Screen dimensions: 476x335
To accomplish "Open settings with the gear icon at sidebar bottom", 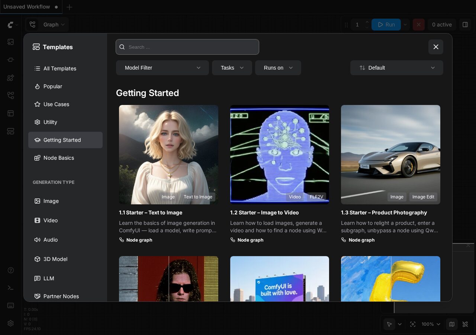I will 11,323.
